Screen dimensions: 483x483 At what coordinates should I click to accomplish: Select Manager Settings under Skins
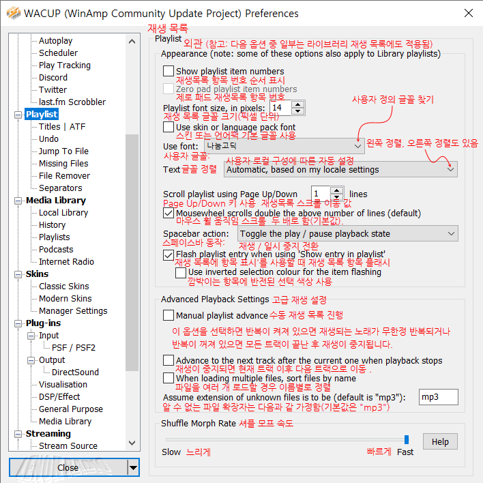pyautogui.click(x=73, y=311)
